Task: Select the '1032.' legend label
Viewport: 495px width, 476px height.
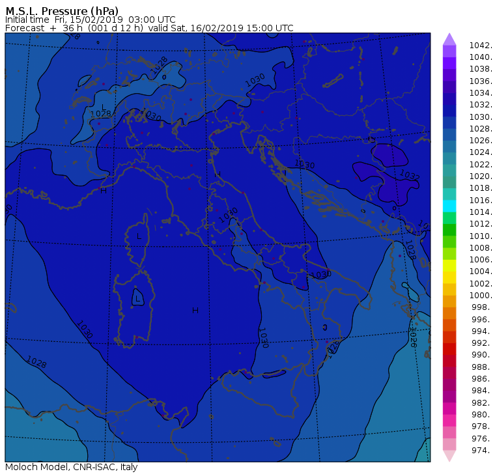Action: point(481,105)
